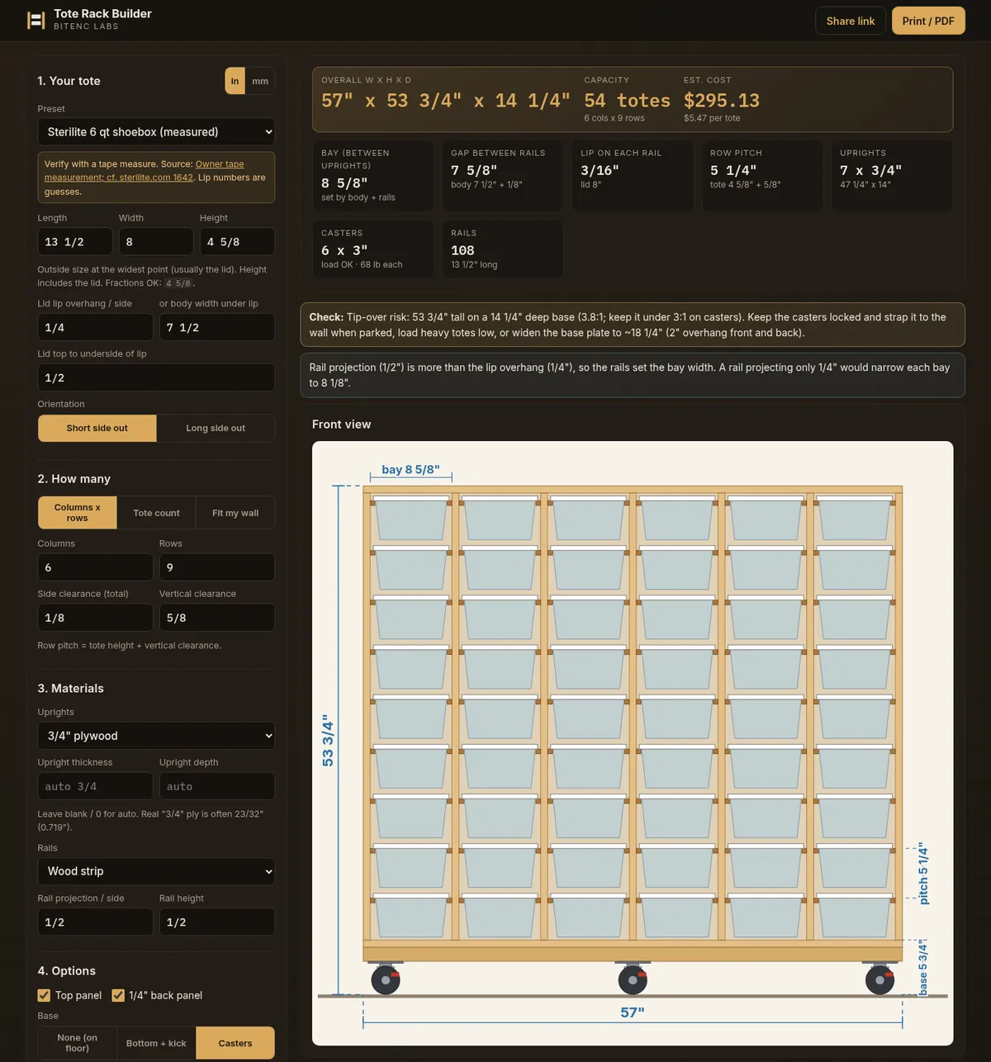
Task: Click the Rows input field
Action: [217, 567]
